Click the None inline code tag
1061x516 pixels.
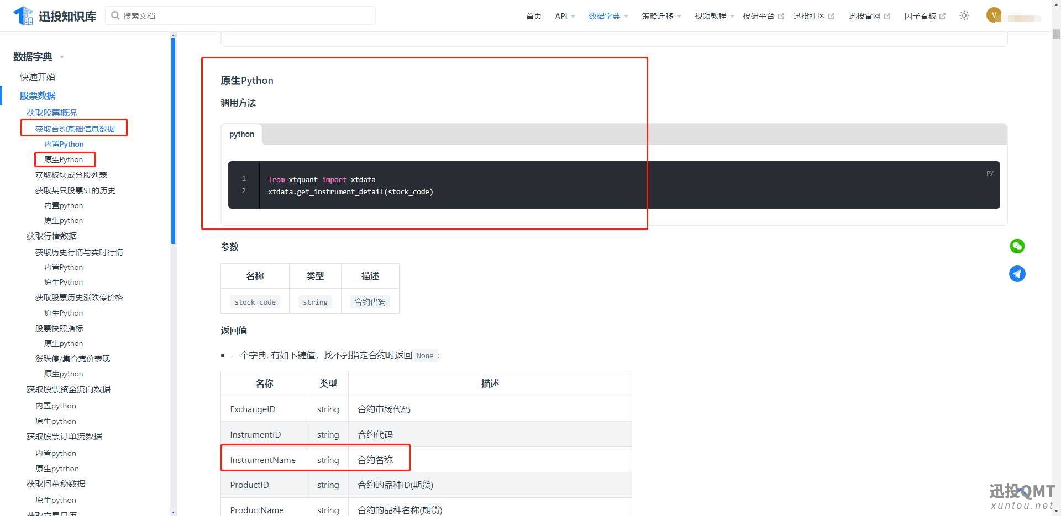[x=425, y=355]
